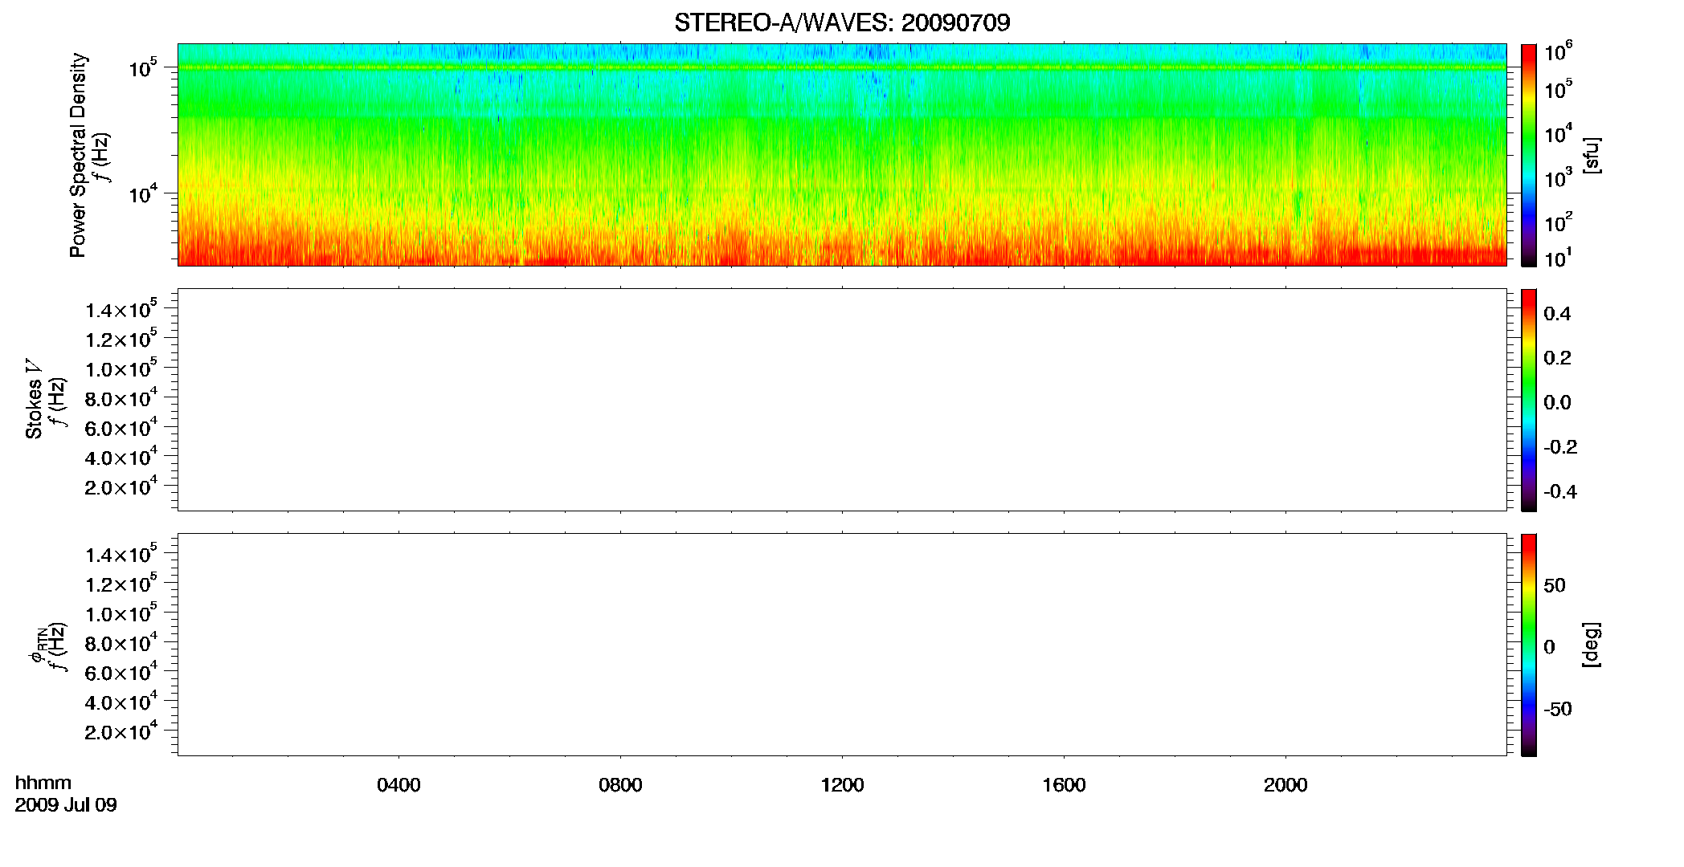Screen dimensions: 1684x867
Task: Click the 0.4 Stokes colorbar value
Action: (1557, 314)
